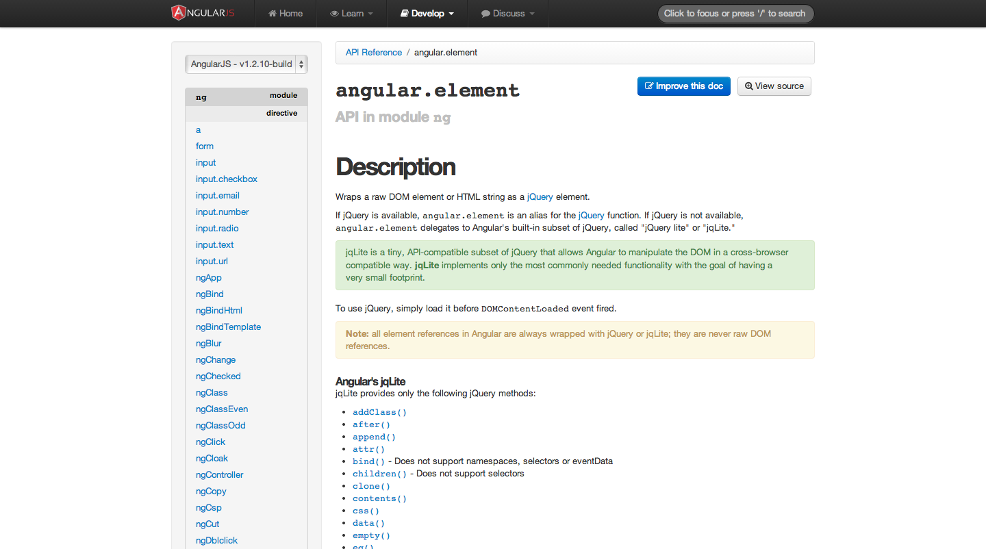Viewport: 986px width, 549px height.
Task: Open input.text in sidebar
Action: coord(215,245)
